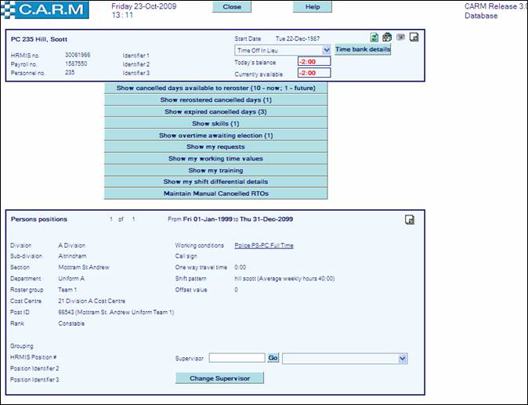
Task: Click the Supervisor search input field
Action: pos(237,358)
